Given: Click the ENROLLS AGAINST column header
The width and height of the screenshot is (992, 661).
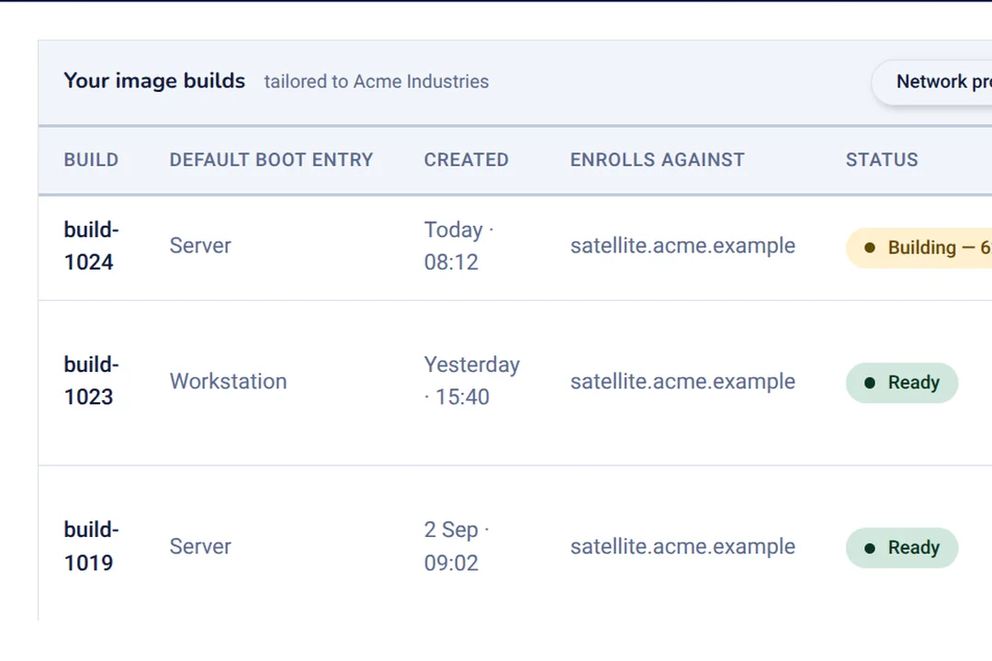Looking at the screenshot, I should coord(658,160).
